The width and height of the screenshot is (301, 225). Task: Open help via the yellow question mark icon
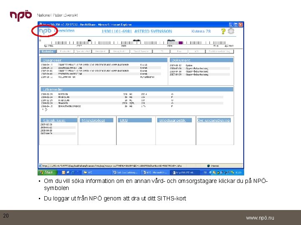223,31
